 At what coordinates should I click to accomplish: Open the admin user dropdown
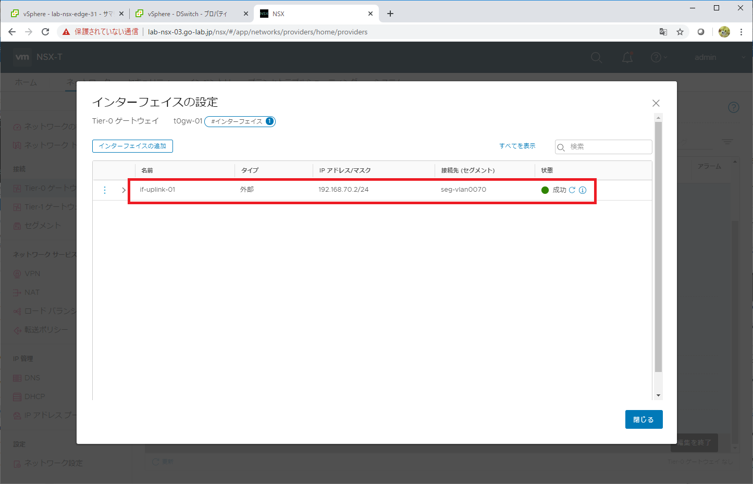(x=720, y=57)
